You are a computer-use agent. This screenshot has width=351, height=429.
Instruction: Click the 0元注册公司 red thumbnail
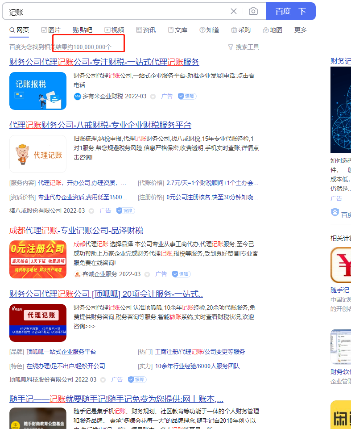pos(38,259)
